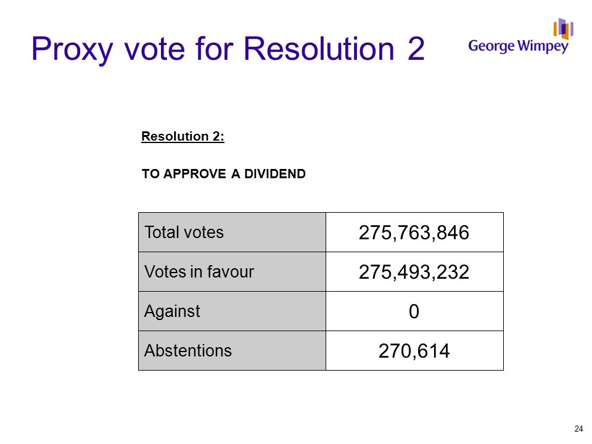This screenshot has height=444, width=592.
Task: Click the TO APPROVE A DIVIDEND text
Action: click(223, 174)
